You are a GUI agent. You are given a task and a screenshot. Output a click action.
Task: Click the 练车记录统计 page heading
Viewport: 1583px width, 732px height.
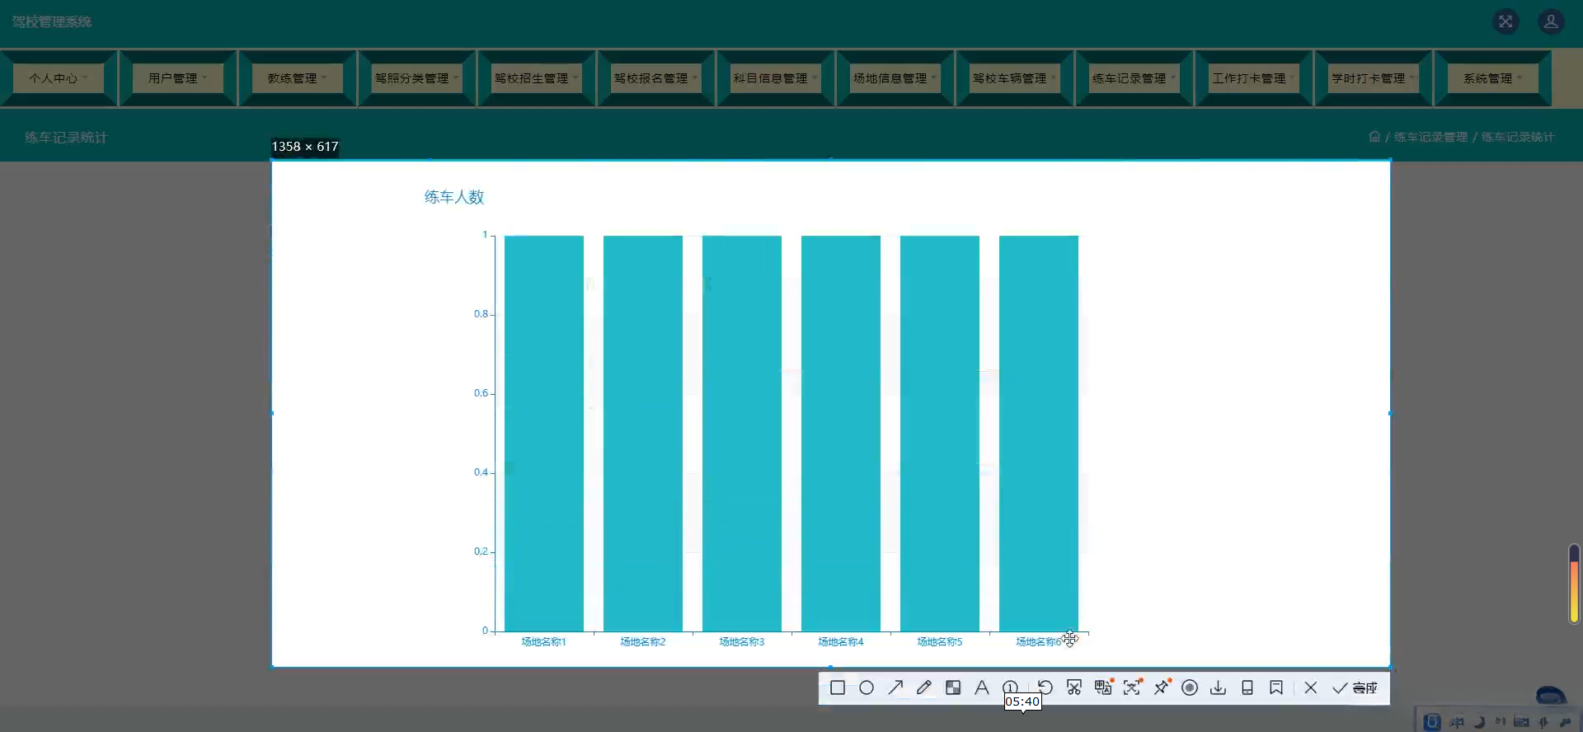(66, 137)
